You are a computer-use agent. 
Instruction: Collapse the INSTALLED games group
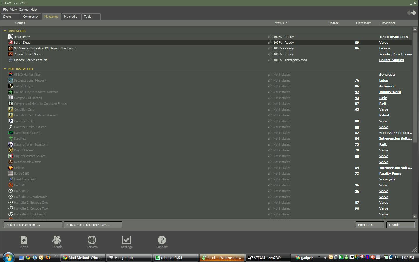point(5,31)
